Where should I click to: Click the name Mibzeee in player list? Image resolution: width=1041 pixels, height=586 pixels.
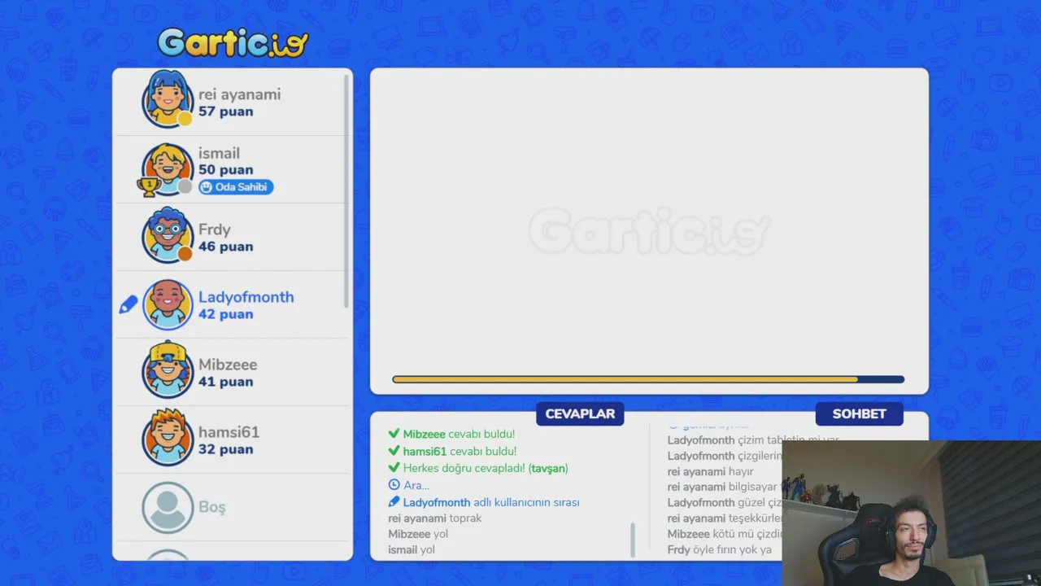click(228, 365)
